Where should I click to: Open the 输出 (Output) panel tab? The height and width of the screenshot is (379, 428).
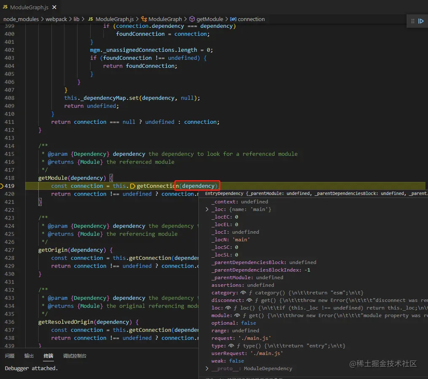(x=29, y=356)
